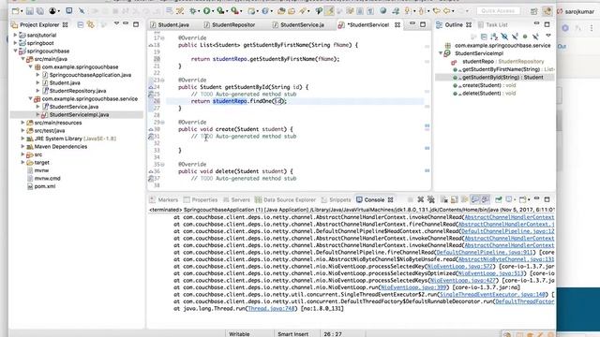
Task: Open the Run button dropdown arrow
Action: (213, 11)
